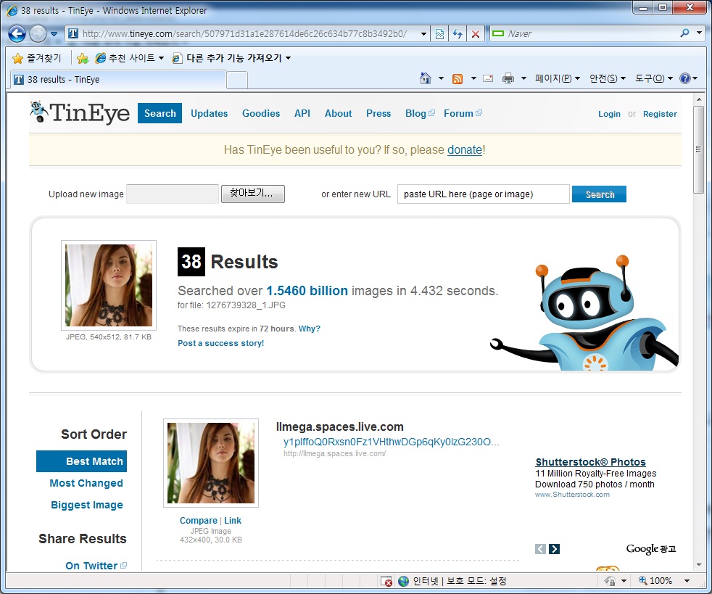Expand the address bar URL dropdown
The image size is (712, 594).
(x=423, y=34)
